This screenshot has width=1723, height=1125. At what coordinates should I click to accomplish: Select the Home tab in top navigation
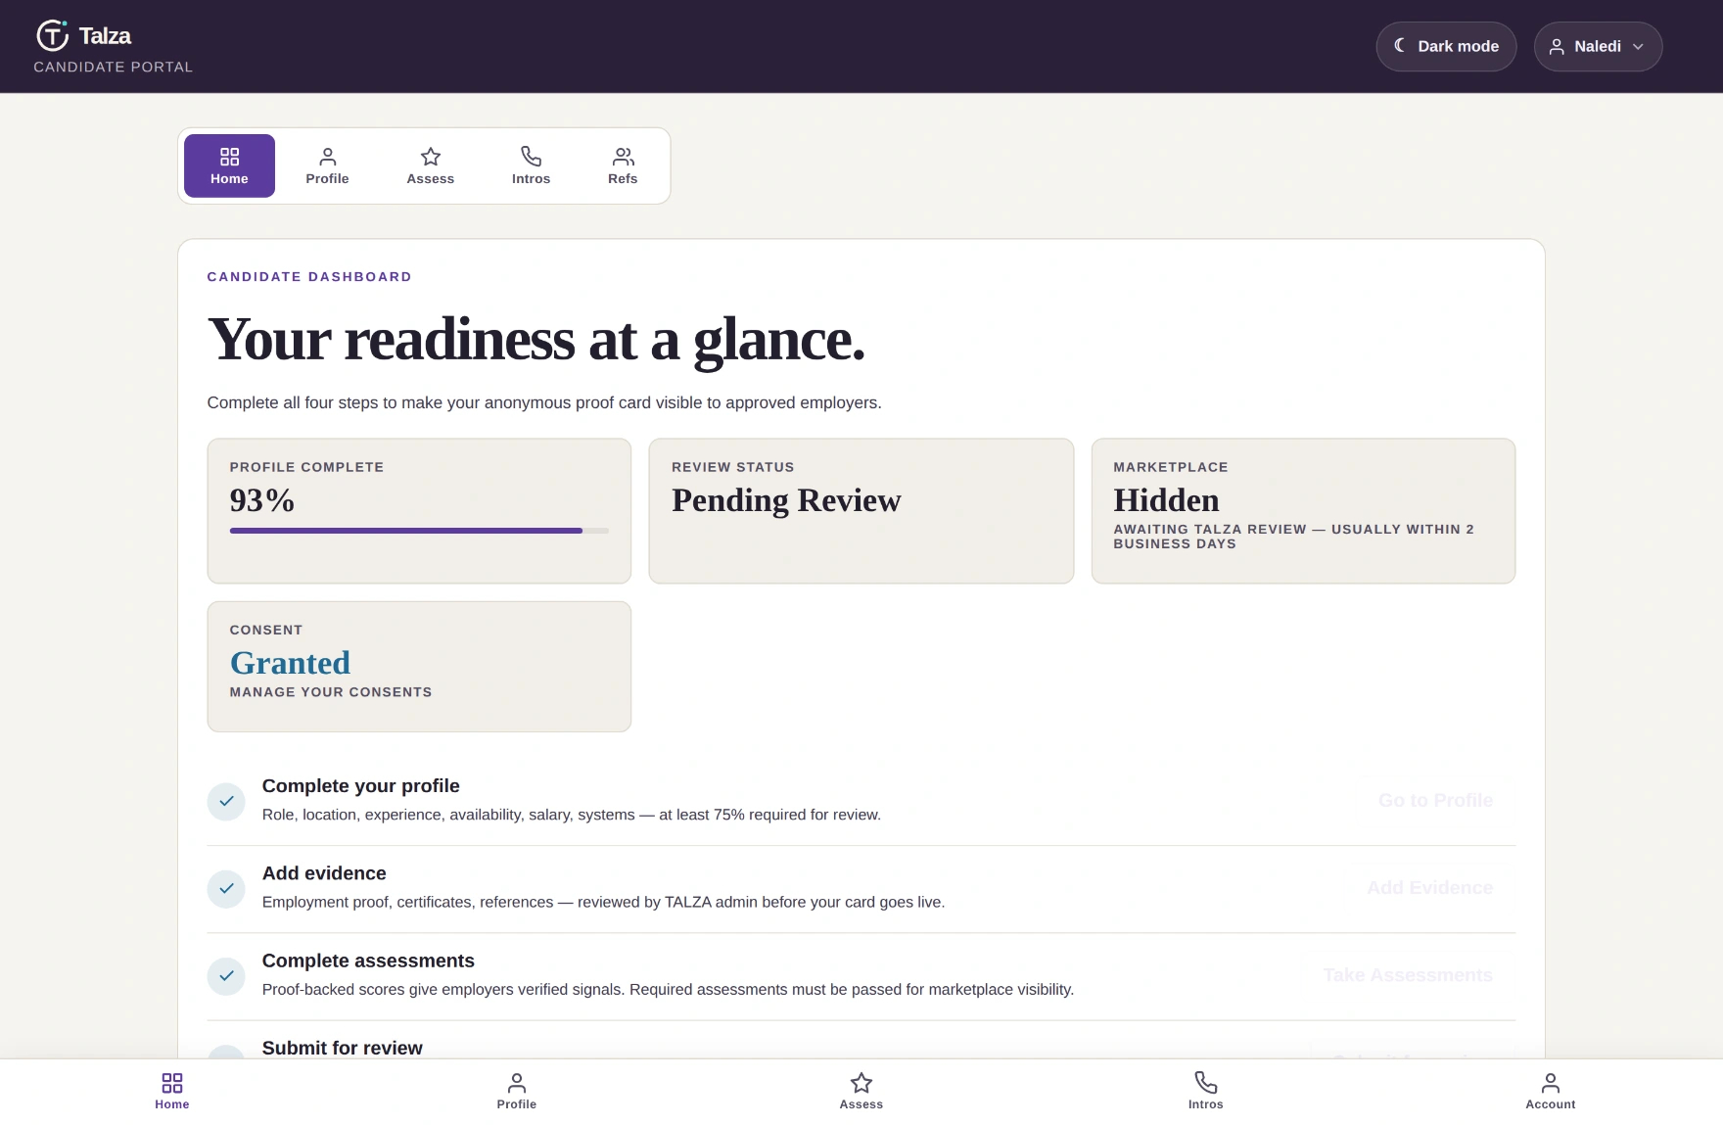pyautogui.click(x=229, y=165)
